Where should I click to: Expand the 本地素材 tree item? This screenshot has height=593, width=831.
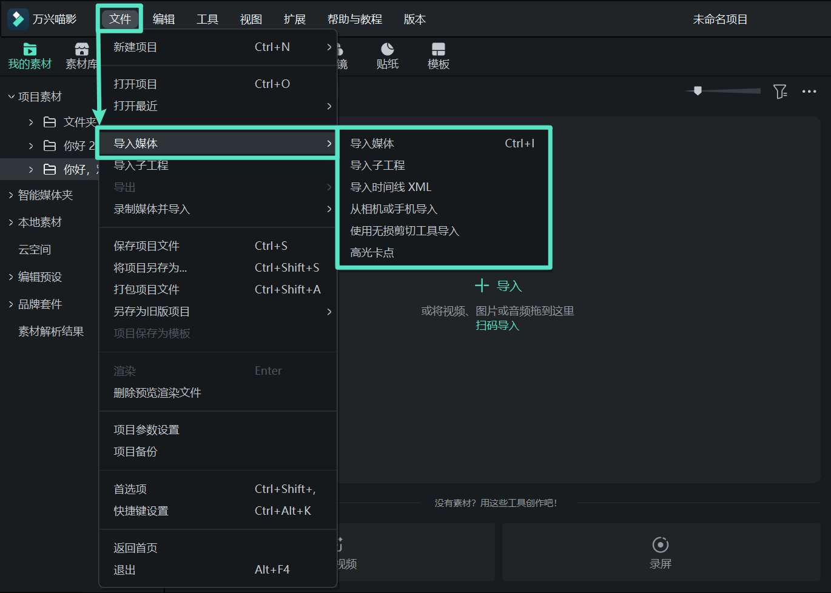click(x=11, y=222)
